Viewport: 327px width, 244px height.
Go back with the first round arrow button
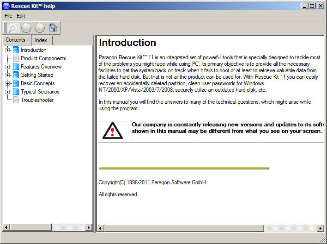coord(26,28)
